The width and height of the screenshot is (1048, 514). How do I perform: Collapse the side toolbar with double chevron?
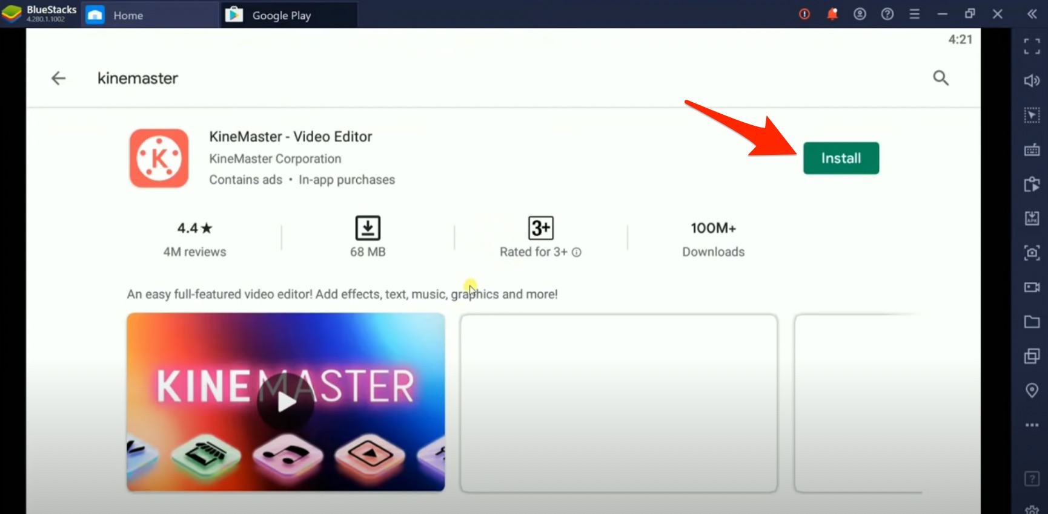[1032, 14]
